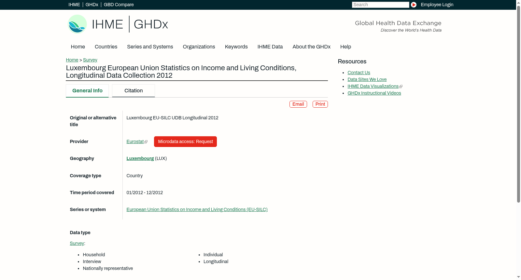Click the 'Longitudinal' list item
Viewport: 521px width, 280px height.
(x=216, y=262)
